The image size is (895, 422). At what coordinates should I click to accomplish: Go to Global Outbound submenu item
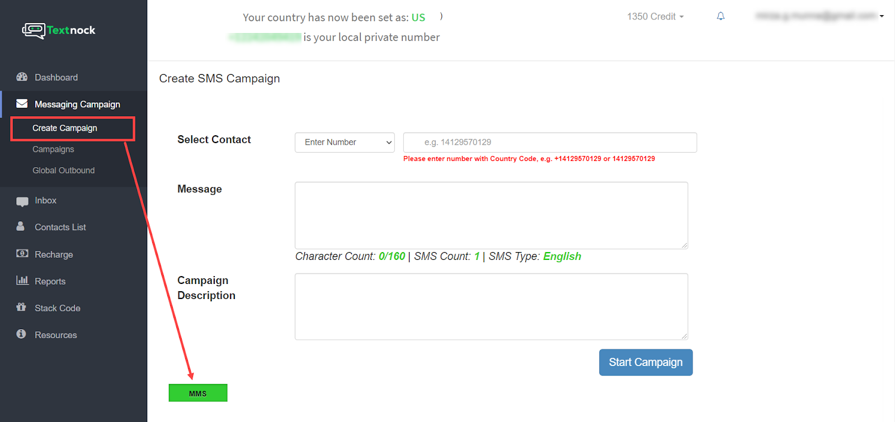[63, 170]
